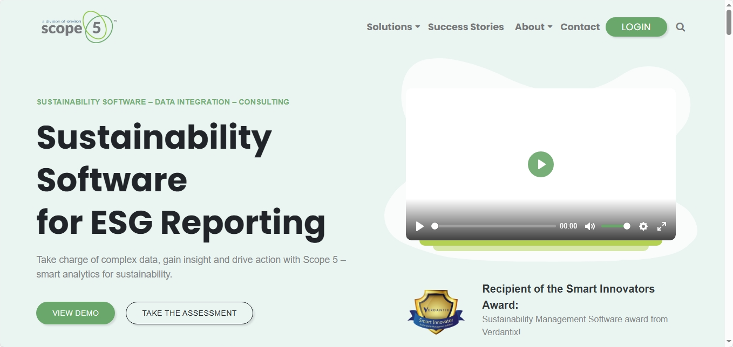Click the 00:00 timestamp on the video
The height and width of the screenshot is (347, 733).
[x=568, y=226]
